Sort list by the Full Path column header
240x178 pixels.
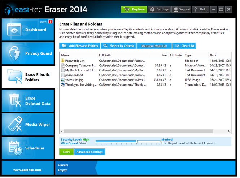(x=123, y=55)
